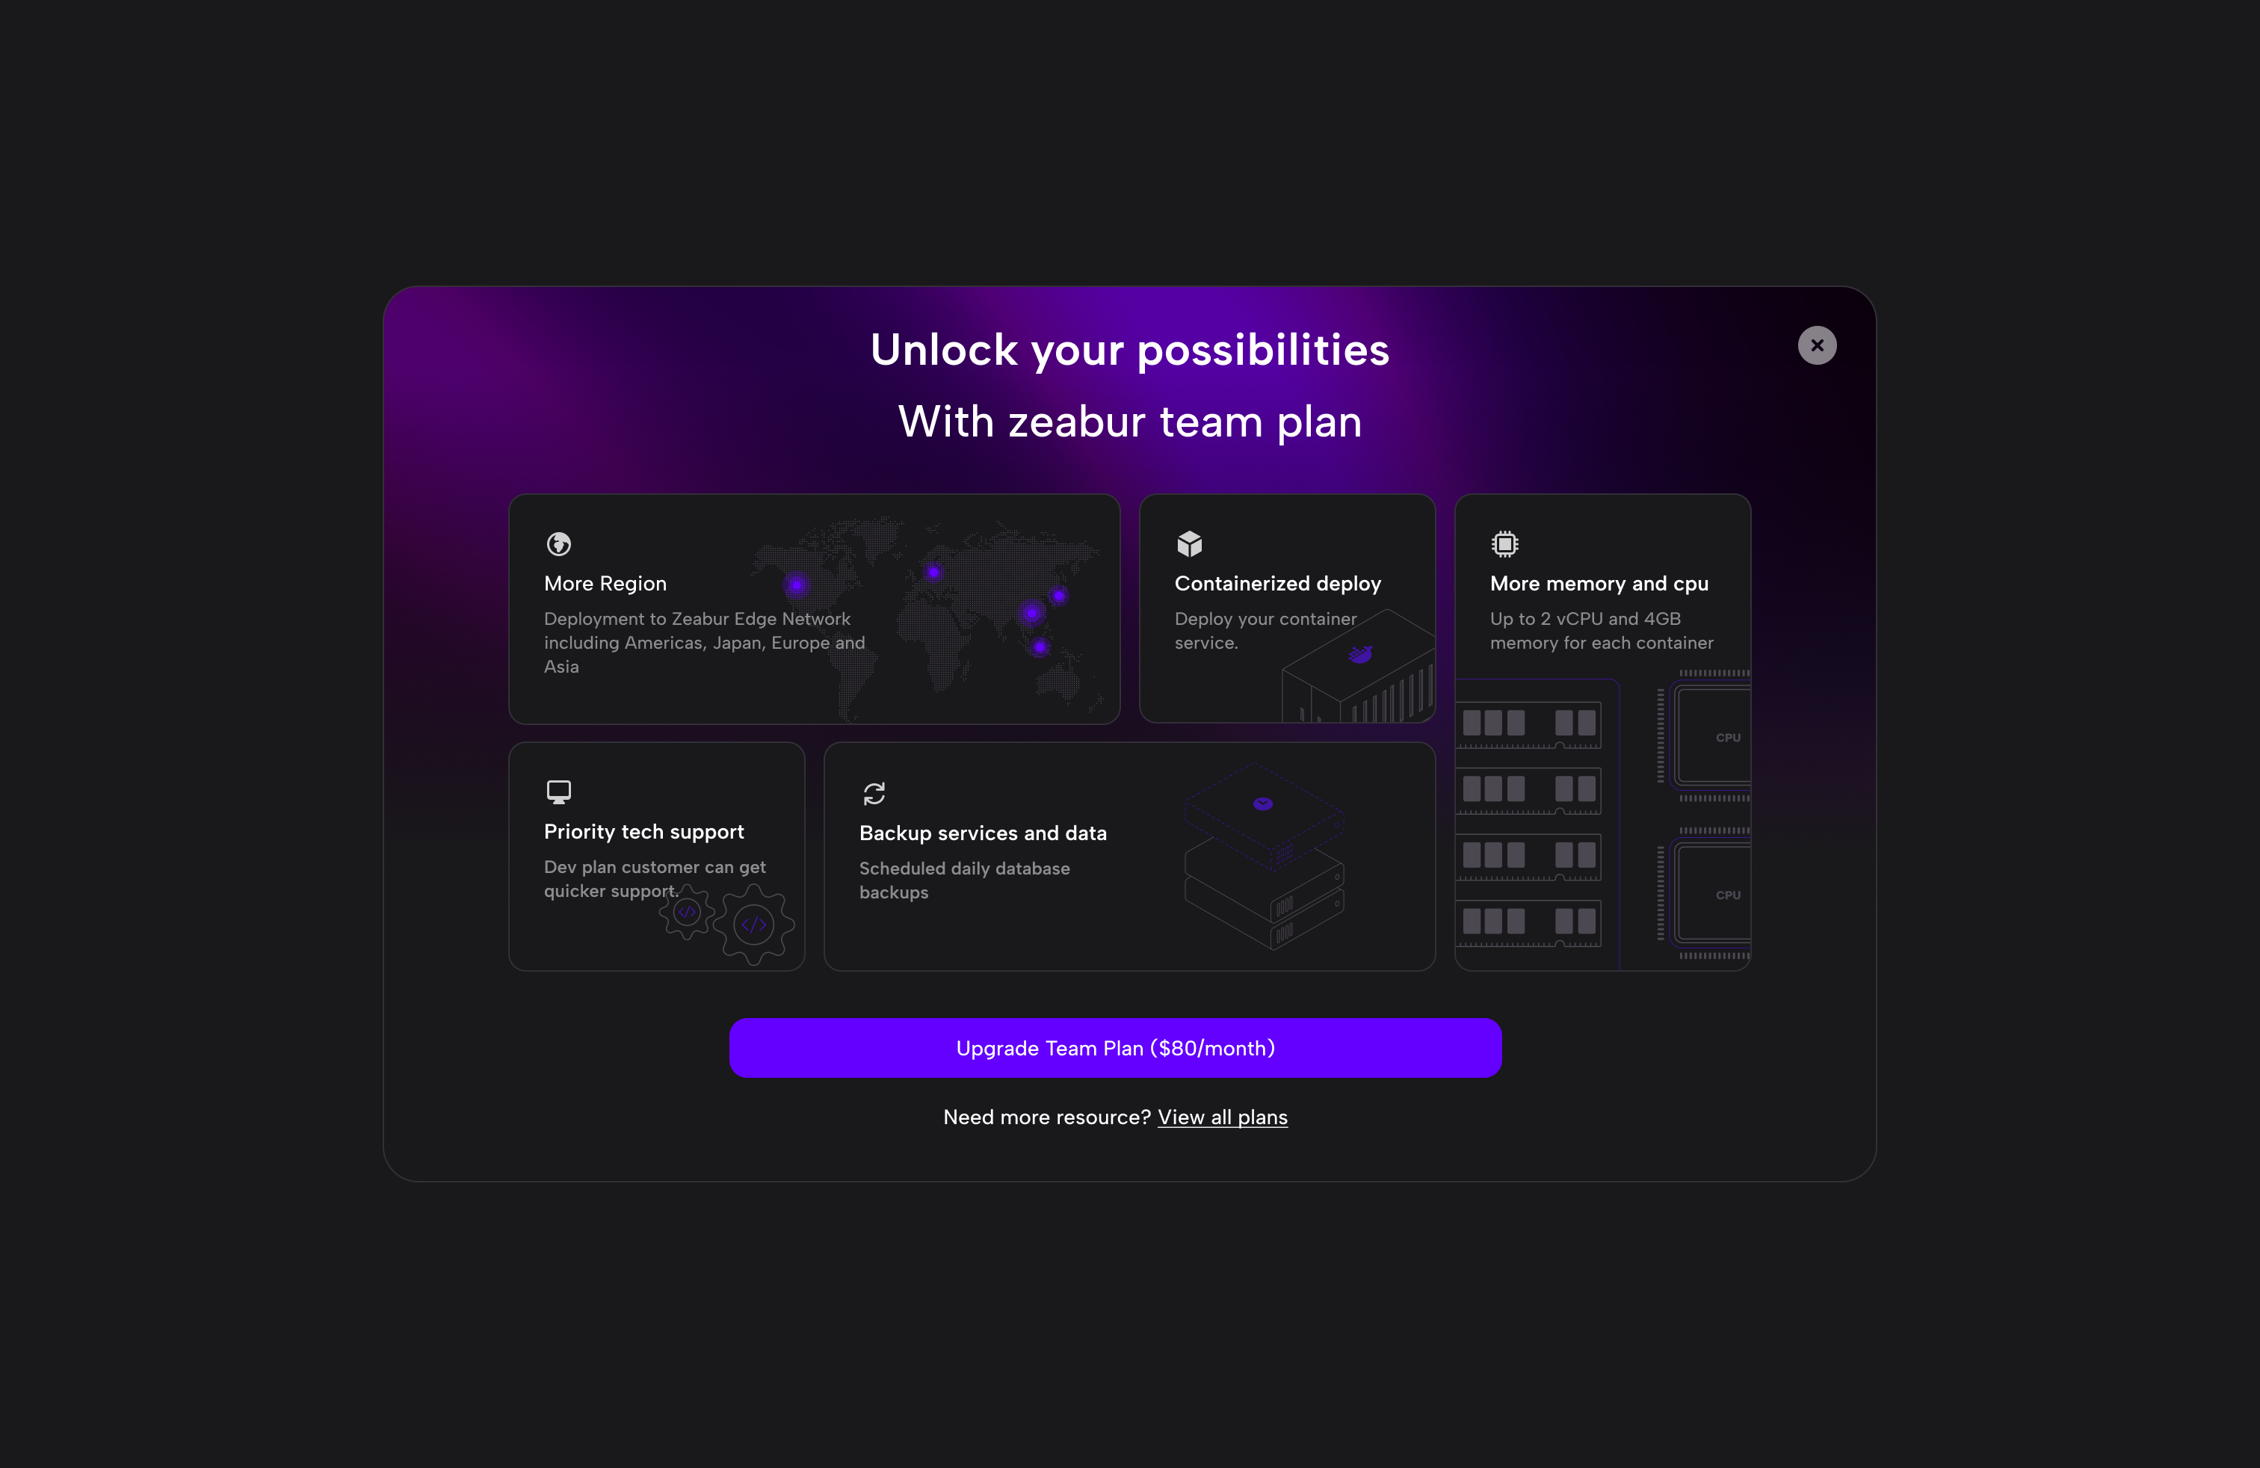
Task: Select the Priority tech support card title
Action: 643,831
